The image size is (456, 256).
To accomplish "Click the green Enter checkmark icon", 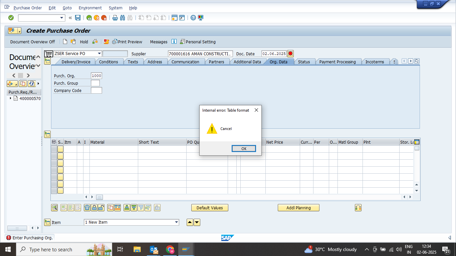I will [11, 18].
